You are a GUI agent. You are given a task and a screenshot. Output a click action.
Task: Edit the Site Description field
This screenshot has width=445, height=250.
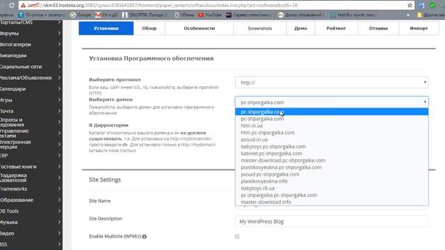pyautogui.click(x=332, y=222)
